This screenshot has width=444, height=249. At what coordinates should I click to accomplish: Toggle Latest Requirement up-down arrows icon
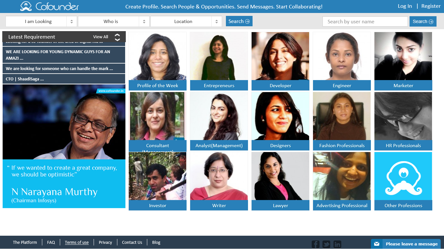(117, 37)
